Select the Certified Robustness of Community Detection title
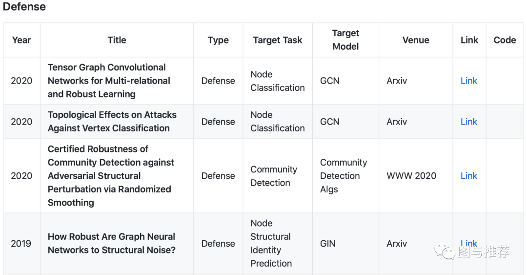The image size is (527, 275). [111, 176]
